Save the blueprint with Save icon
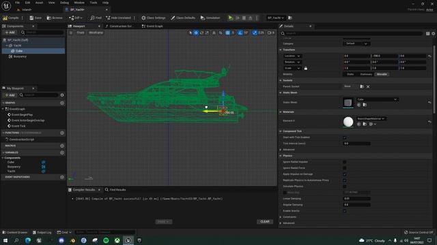Viewport: 437px width, 245px height. coord(36,18)
